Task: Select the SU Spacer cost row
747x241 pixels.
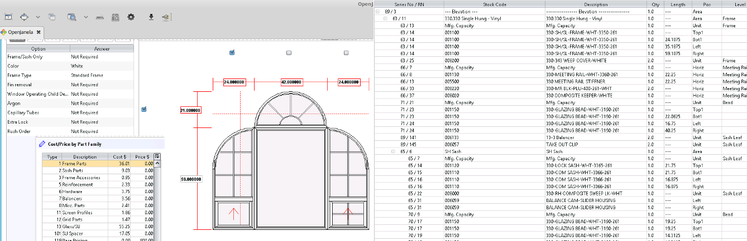Action: [x=98, y=234]
